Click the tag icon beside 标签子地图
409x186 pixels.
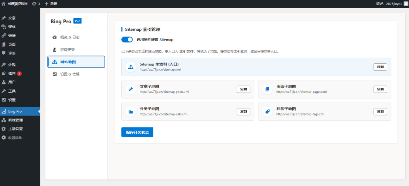tap(267, 112)
